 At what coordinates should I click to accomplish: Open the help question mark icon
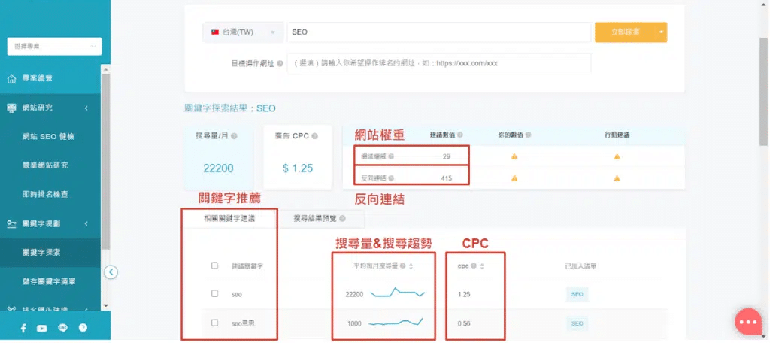pyautogui.click(x=83, y=328)
